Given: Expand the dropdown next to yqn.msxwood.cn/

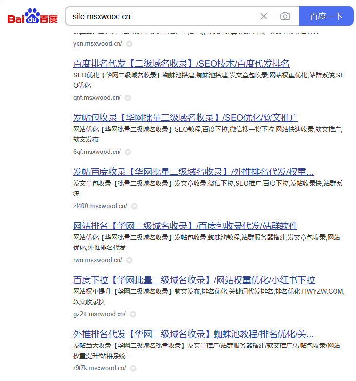Looking at the screenshot, I should pyautogui.click(x=129, y=44).
